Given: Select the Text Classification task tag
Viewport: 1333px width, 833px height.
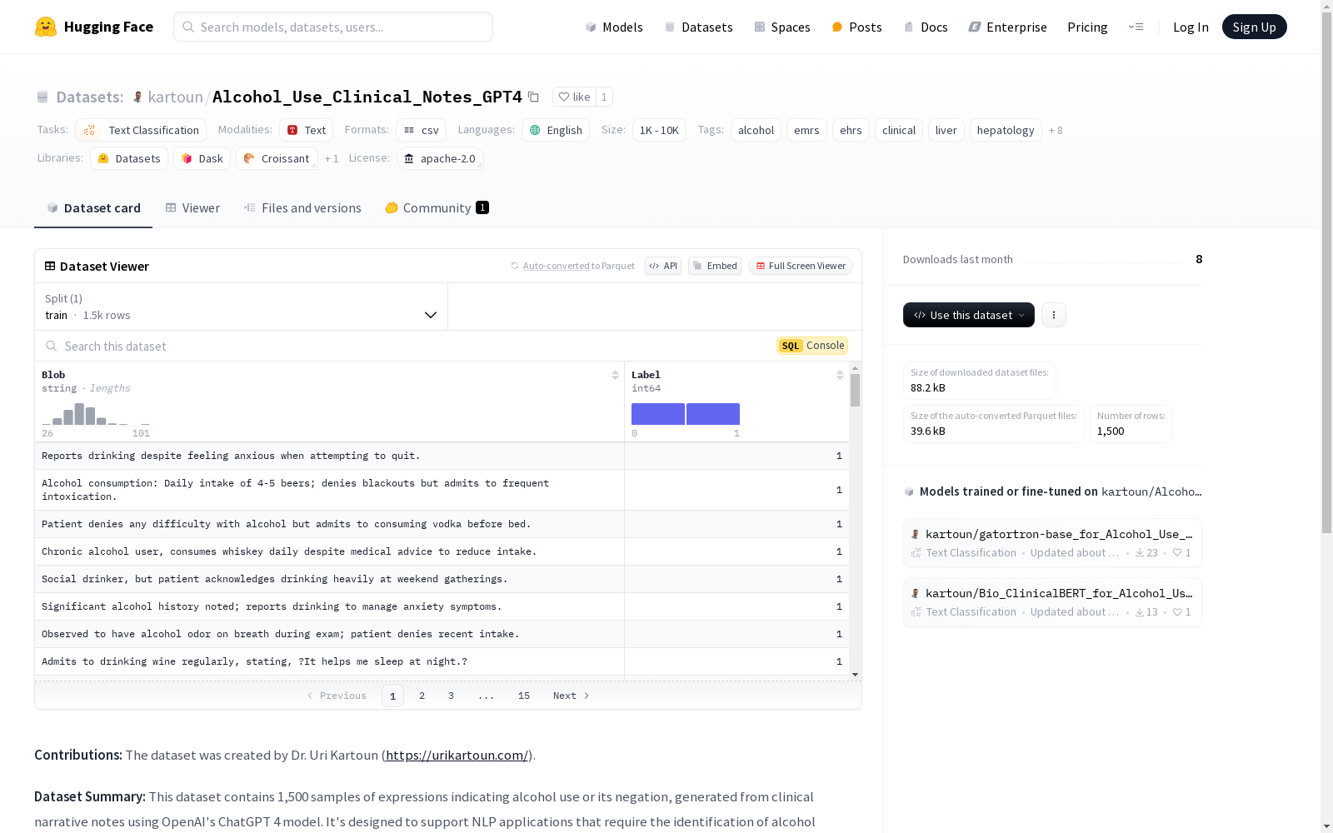Looking at the screenshot, I should 141,130.
